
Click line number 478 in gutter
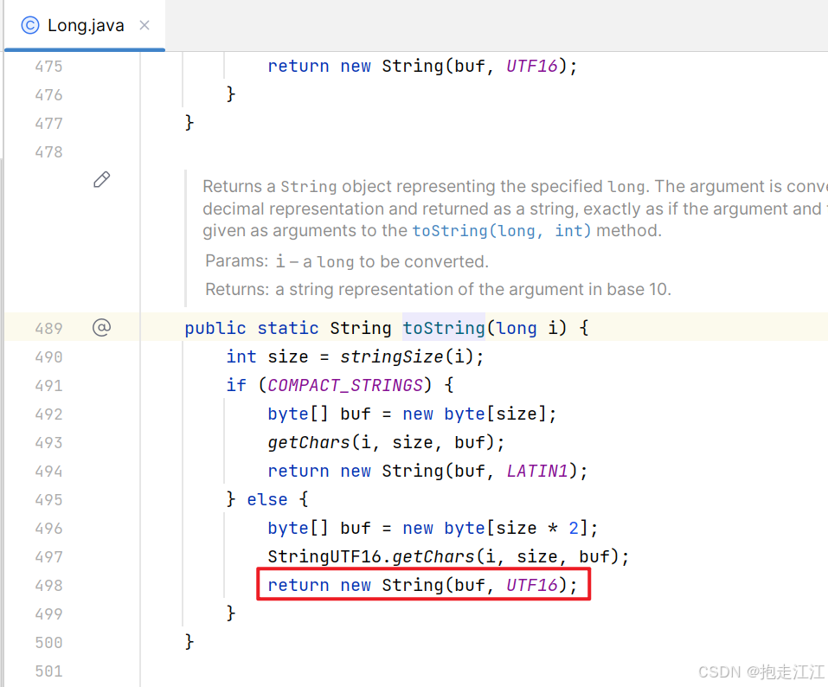tap(48, 152)
